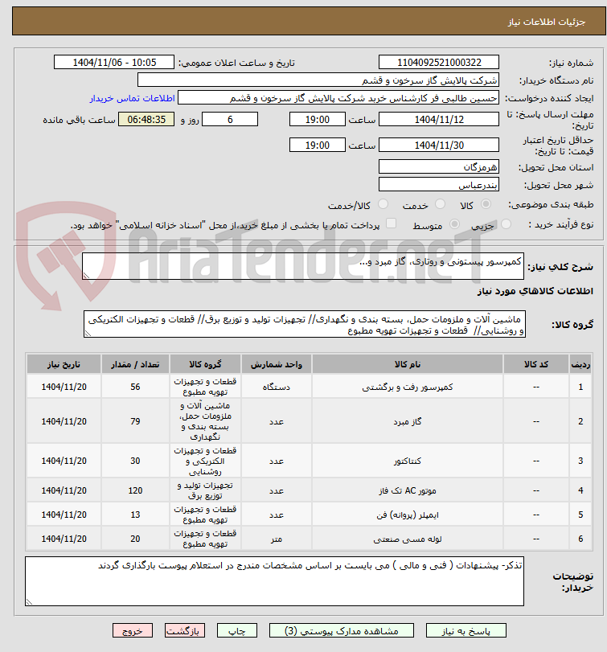The image size is (607, 652).
Task: Click the quantity cell 20
Action: (x=135, y=539)
